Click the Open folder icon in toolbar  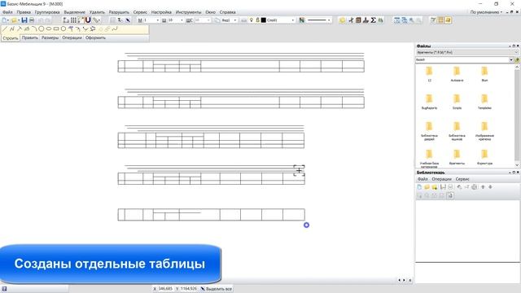point(14,20)
